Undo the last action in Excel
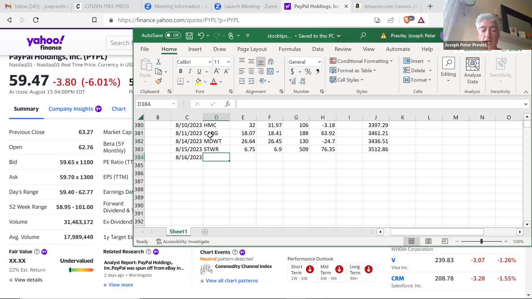Viewport: 532px width, 299px height. point(201,36)
